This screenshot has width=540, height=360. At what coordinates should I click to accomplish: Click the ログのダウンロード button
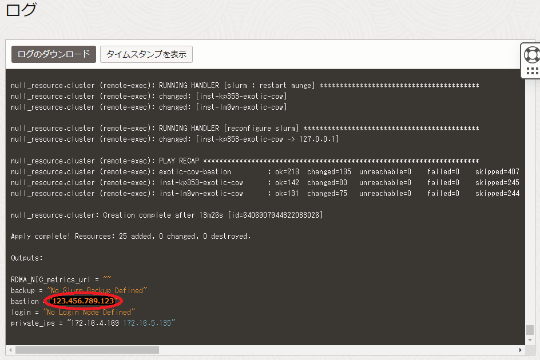click(54, 54)
